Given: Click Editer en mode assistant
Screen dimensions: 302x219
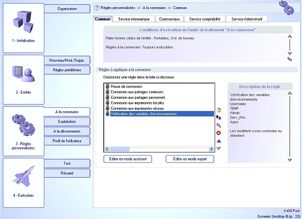Looking at the screenshot, I should 128,159.
